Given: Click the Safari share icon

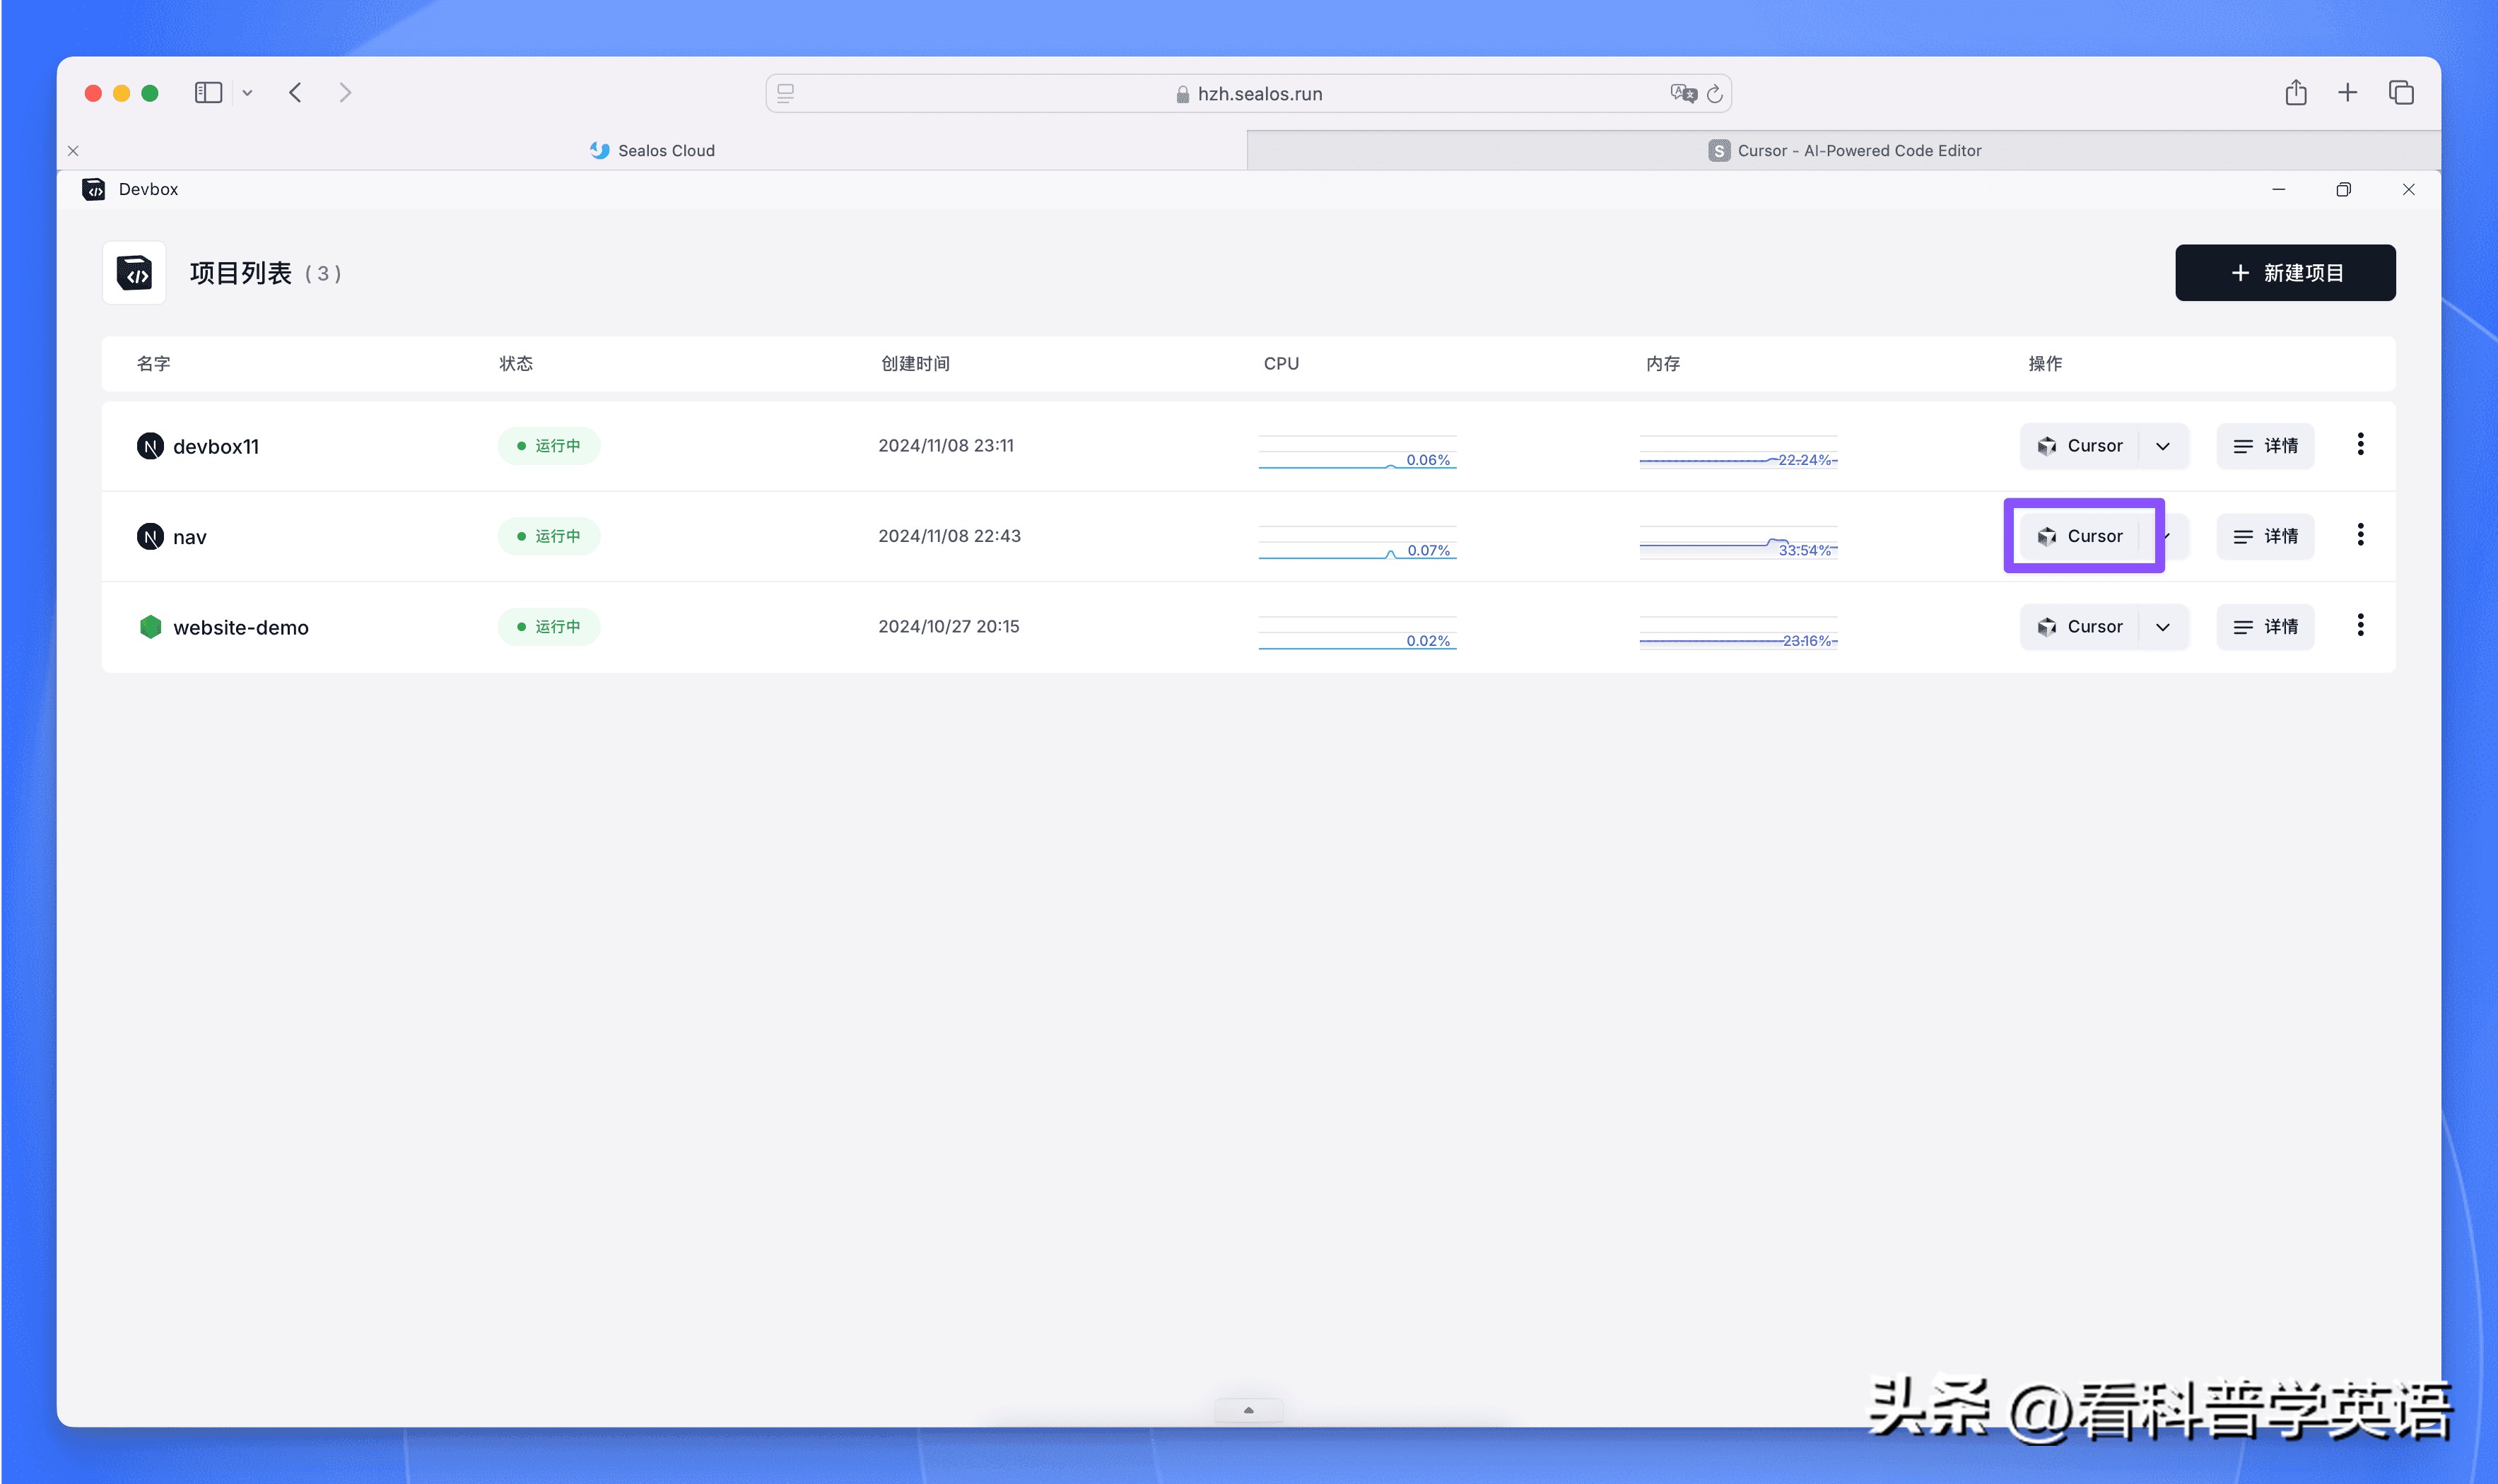Looking at the screenshot, I should 2295,93.
